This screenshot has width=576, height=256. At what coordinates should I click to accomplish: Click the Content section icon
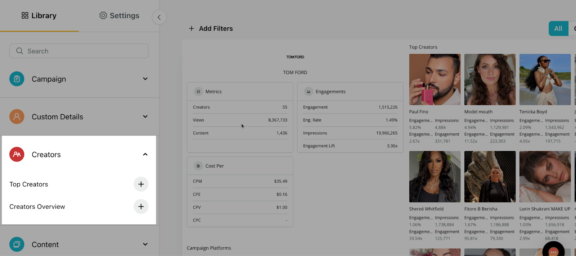coord(17,244)
